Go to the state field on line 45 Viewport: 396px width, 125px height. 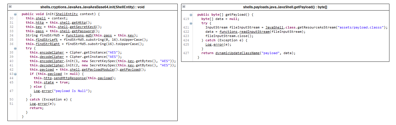pos(49,82)
